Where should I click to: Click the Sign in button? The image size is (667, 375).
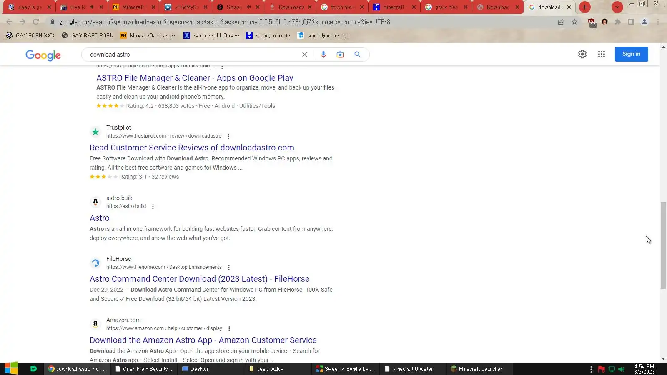(x=631, y=54)
